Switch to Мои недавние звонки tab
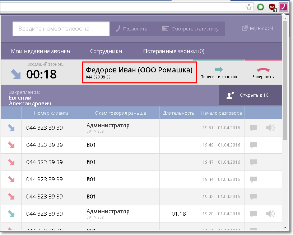Screen dimensions: 293x235 41,51
